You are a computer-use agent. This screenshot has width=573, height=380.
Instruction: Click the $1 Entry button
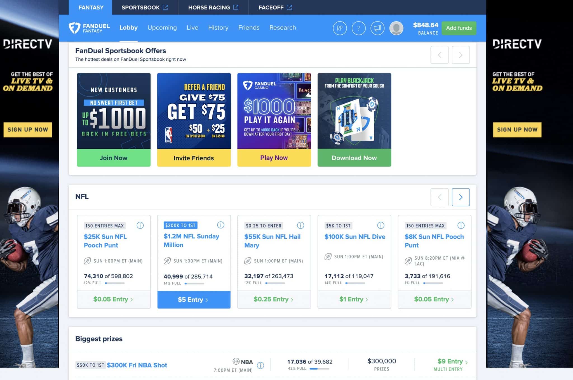[354, 300]
